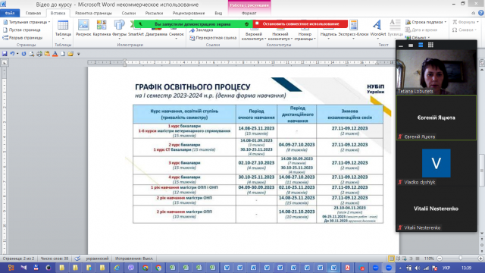
Task: Insert a table using the Таблица icon
Action: (63, 29)
